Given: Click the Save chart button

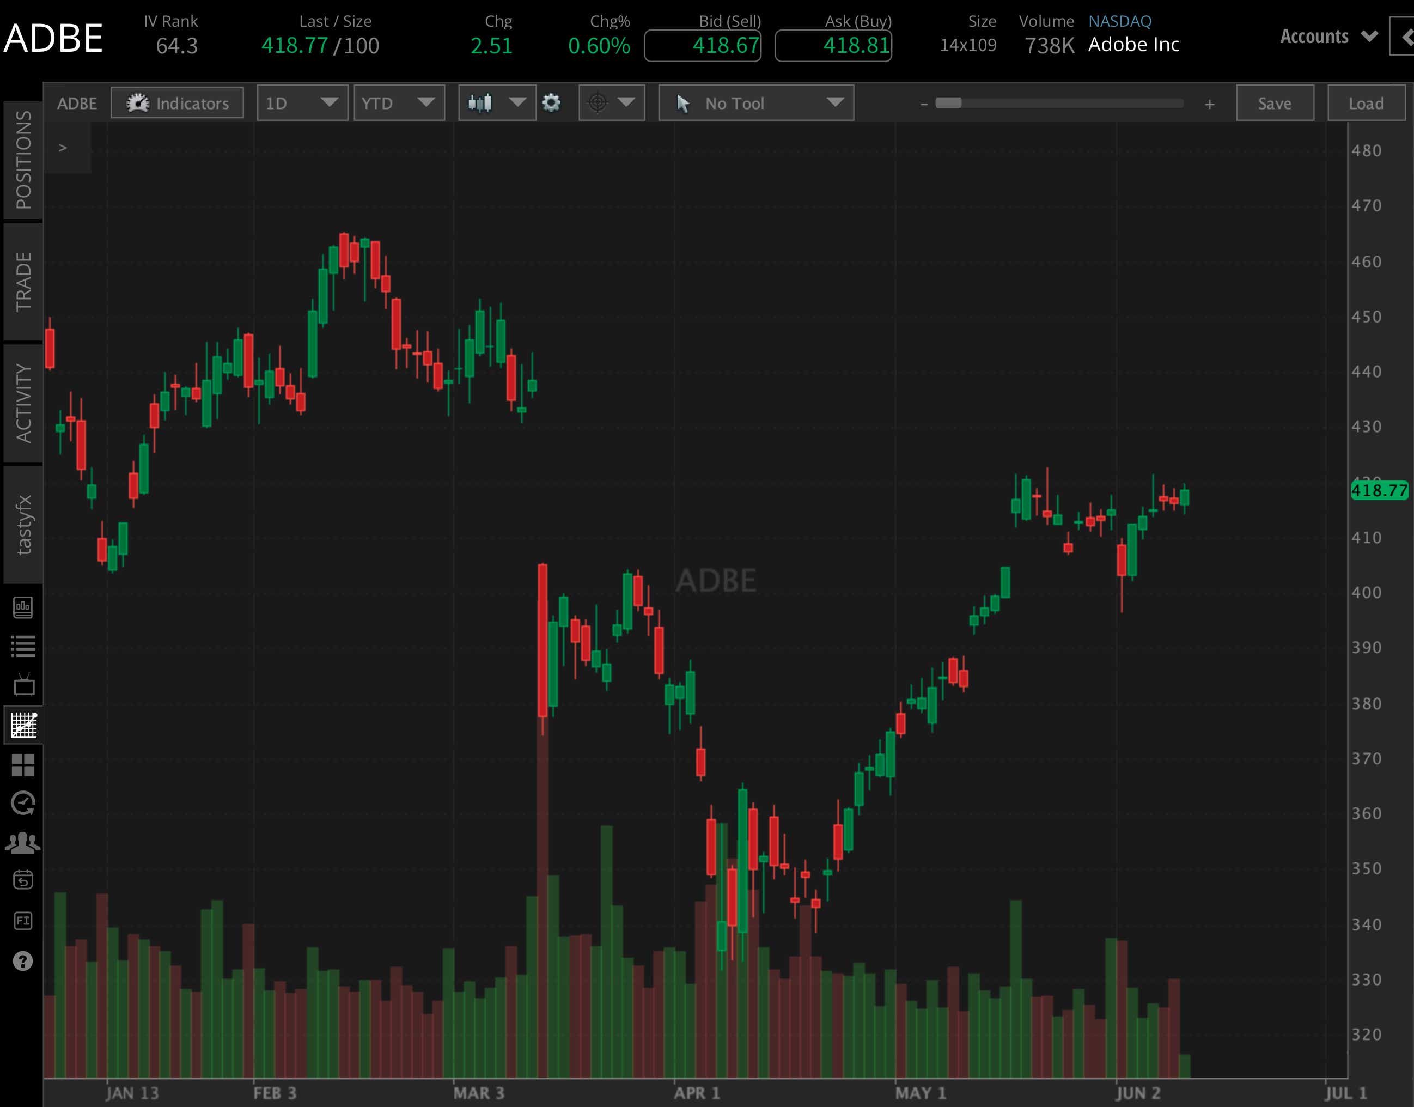Looking at the screenshot, I should 1274,102.
